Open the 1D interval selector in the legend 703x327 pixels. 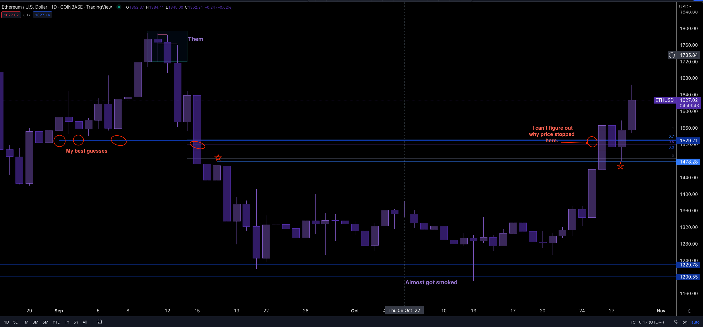(53, 7)
